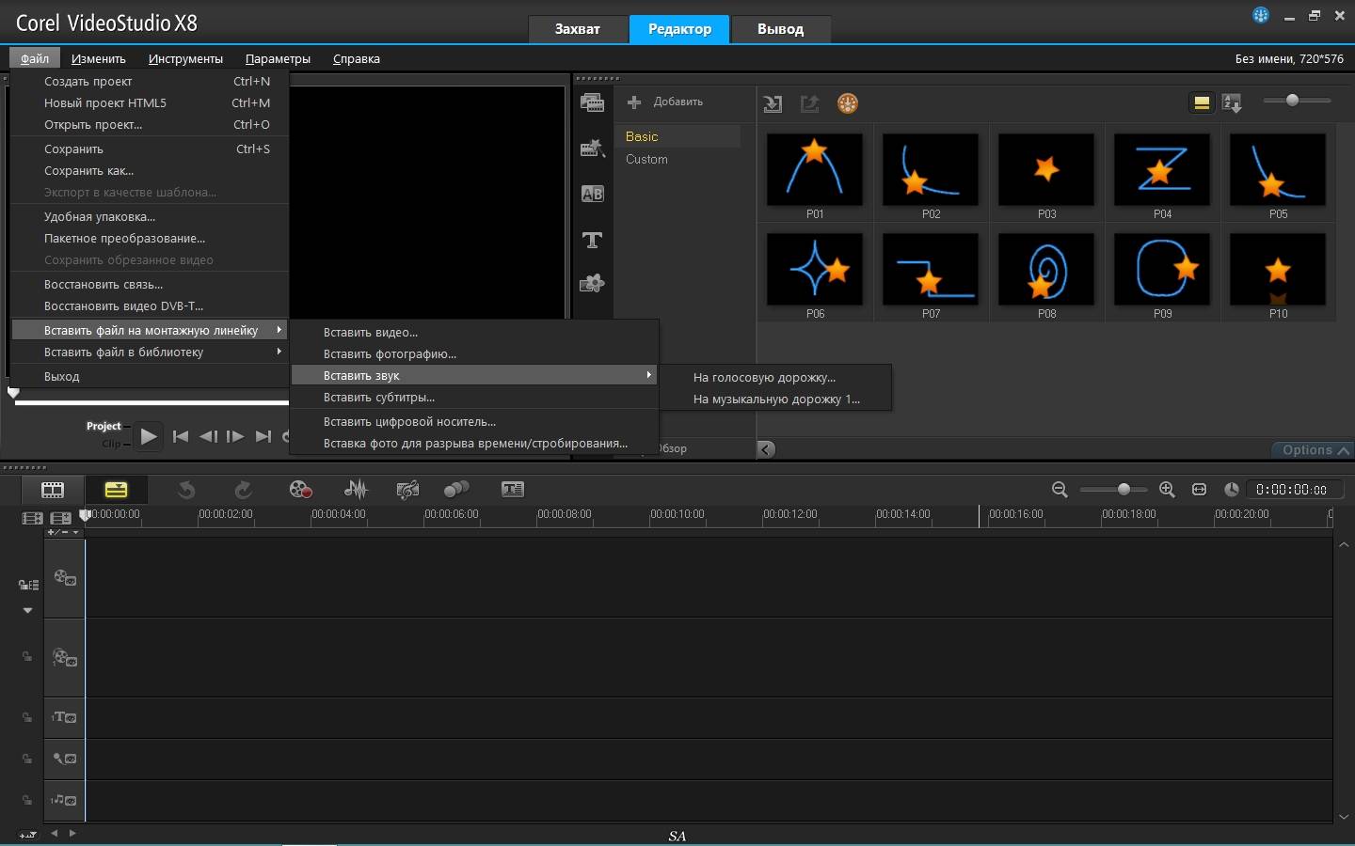
Task: Click the orange path customize wheel icon
Action: tap(848, 103)
